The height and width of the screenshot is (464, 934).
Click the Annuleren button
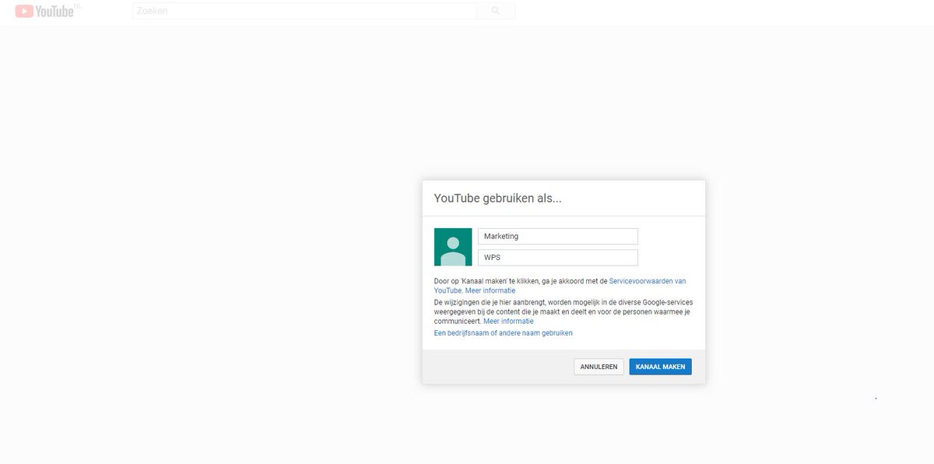click(x=599, y=367)
